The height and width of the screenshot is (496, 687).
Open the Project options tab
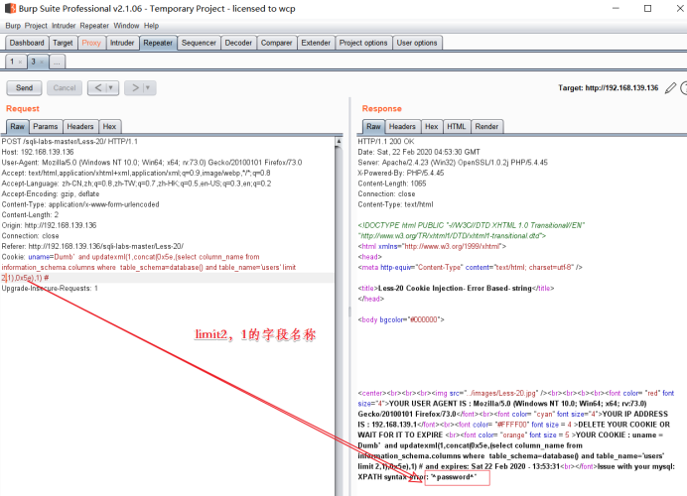click(x=363, y=43)
